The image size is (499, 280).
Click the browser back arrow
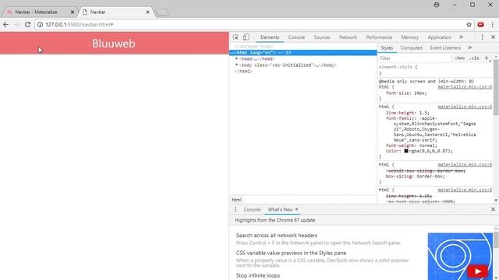(x=6, y=24)
